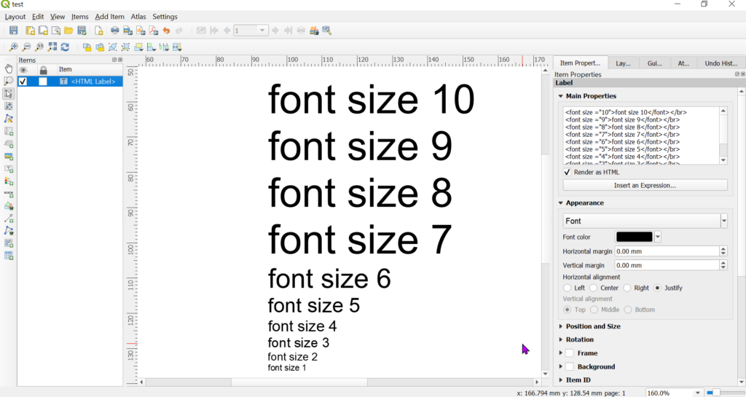The width and height of the screenshot is (746, 397).
Task: Expand the Position and Size section
Action: (560, 326)
